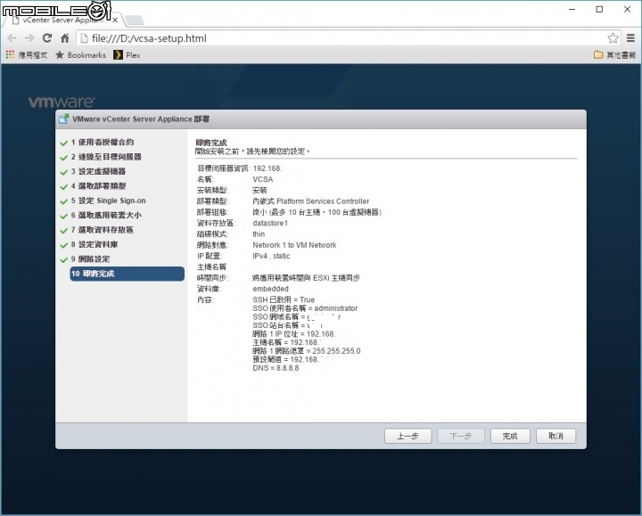Image resolution: width=642 pixels, height=516 pixels.
Task: Click the 'IPv4 , static' value
Action: click(x=271, y=256)
